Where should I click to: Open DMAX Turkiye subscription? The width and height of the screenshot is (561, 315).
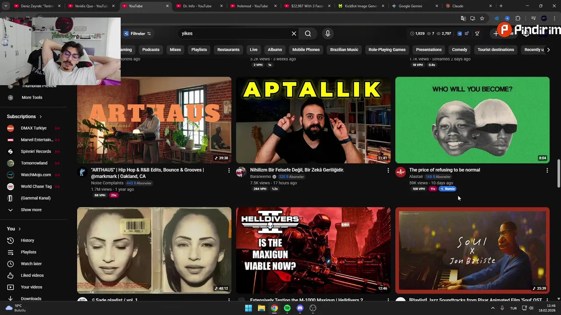click(34, 128)
